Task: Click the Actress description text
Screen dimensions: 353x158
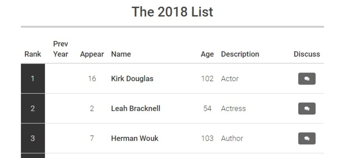Action: (233, 108)
